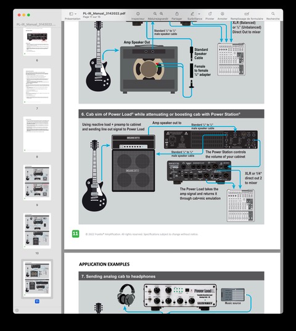Select the highlighted page 11 thumbnail
296x331 pixels.
[x=37, y=279]
